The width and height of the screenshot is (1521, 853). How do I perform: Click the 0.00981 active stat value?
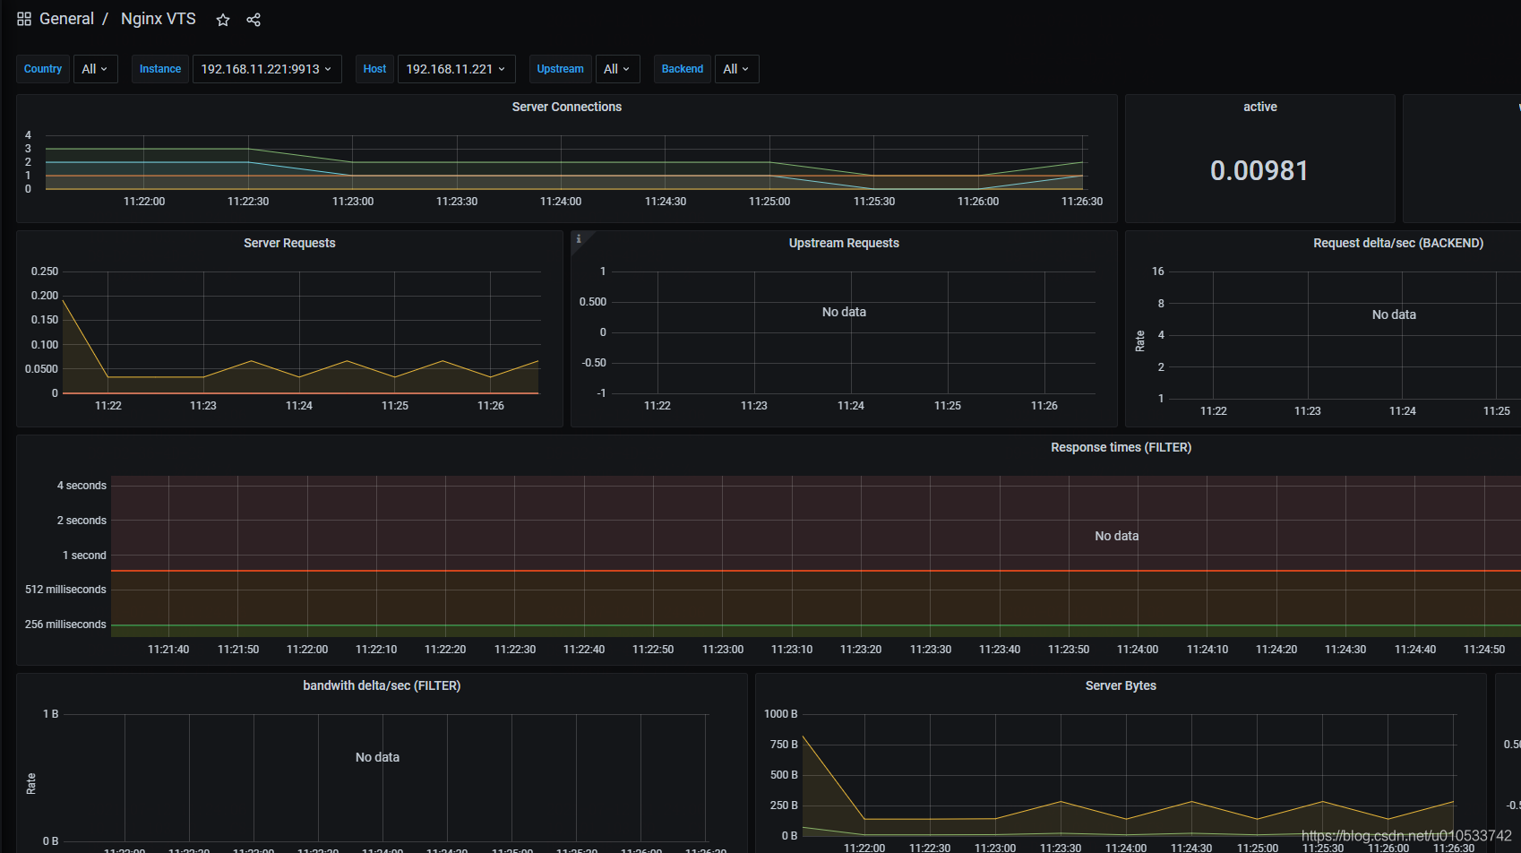pos(1259,170)
